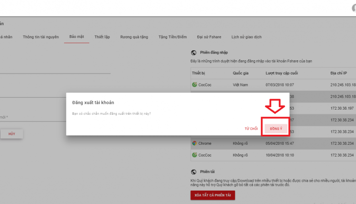Click the HỦY button
This screenshot has width=356, height=204.
11,134
